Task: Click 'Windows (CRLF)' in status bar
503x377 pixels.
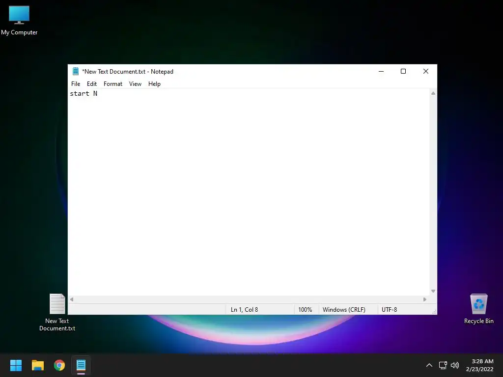Action: click(344, 310)
